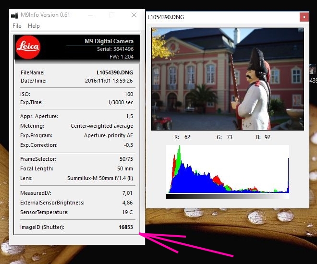317x264 pixels.
Task: Click the disabled maximize button of M9Info
Action: tap(112, 15)
